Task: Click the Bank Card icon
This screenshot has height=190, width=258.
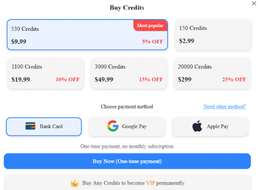Action: tap(31, 126)
